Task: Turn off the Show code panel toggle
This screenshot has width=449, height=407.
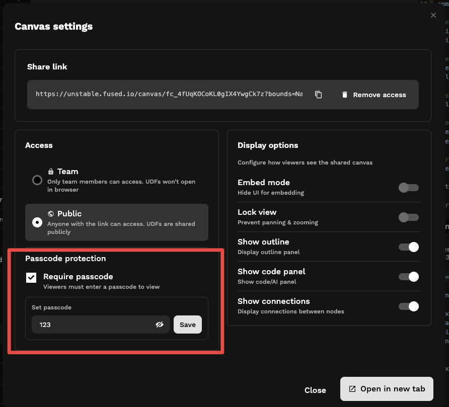Action: (x=409, y=277)
